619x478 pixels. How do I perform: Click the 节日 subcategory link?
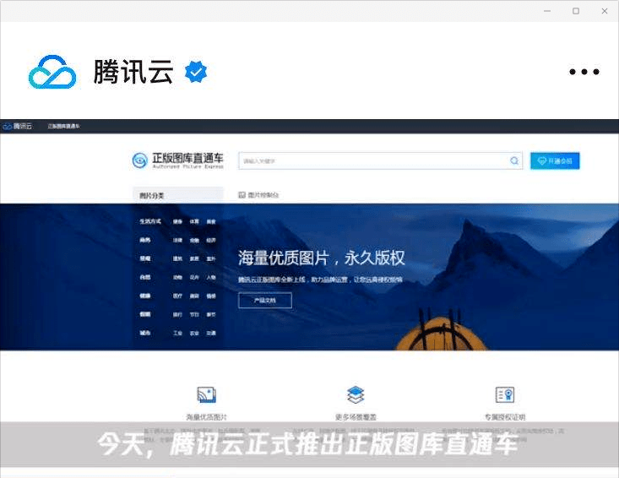click(x=194, y=314)
